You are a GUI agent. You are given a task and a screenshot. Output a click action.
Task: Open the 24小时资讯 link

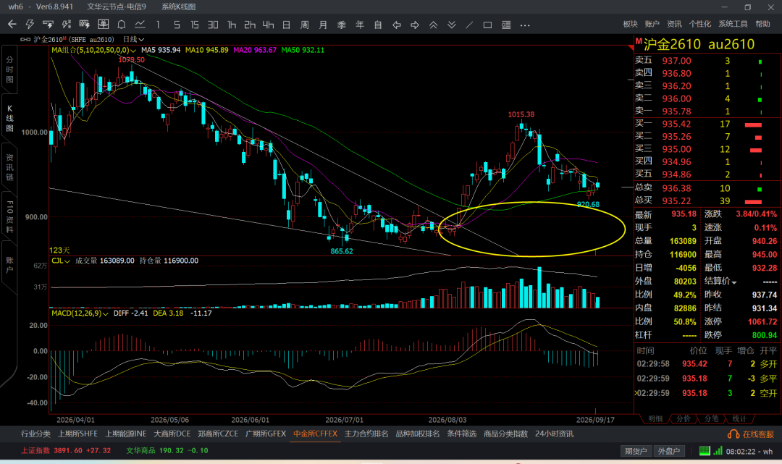coord(554,434)
